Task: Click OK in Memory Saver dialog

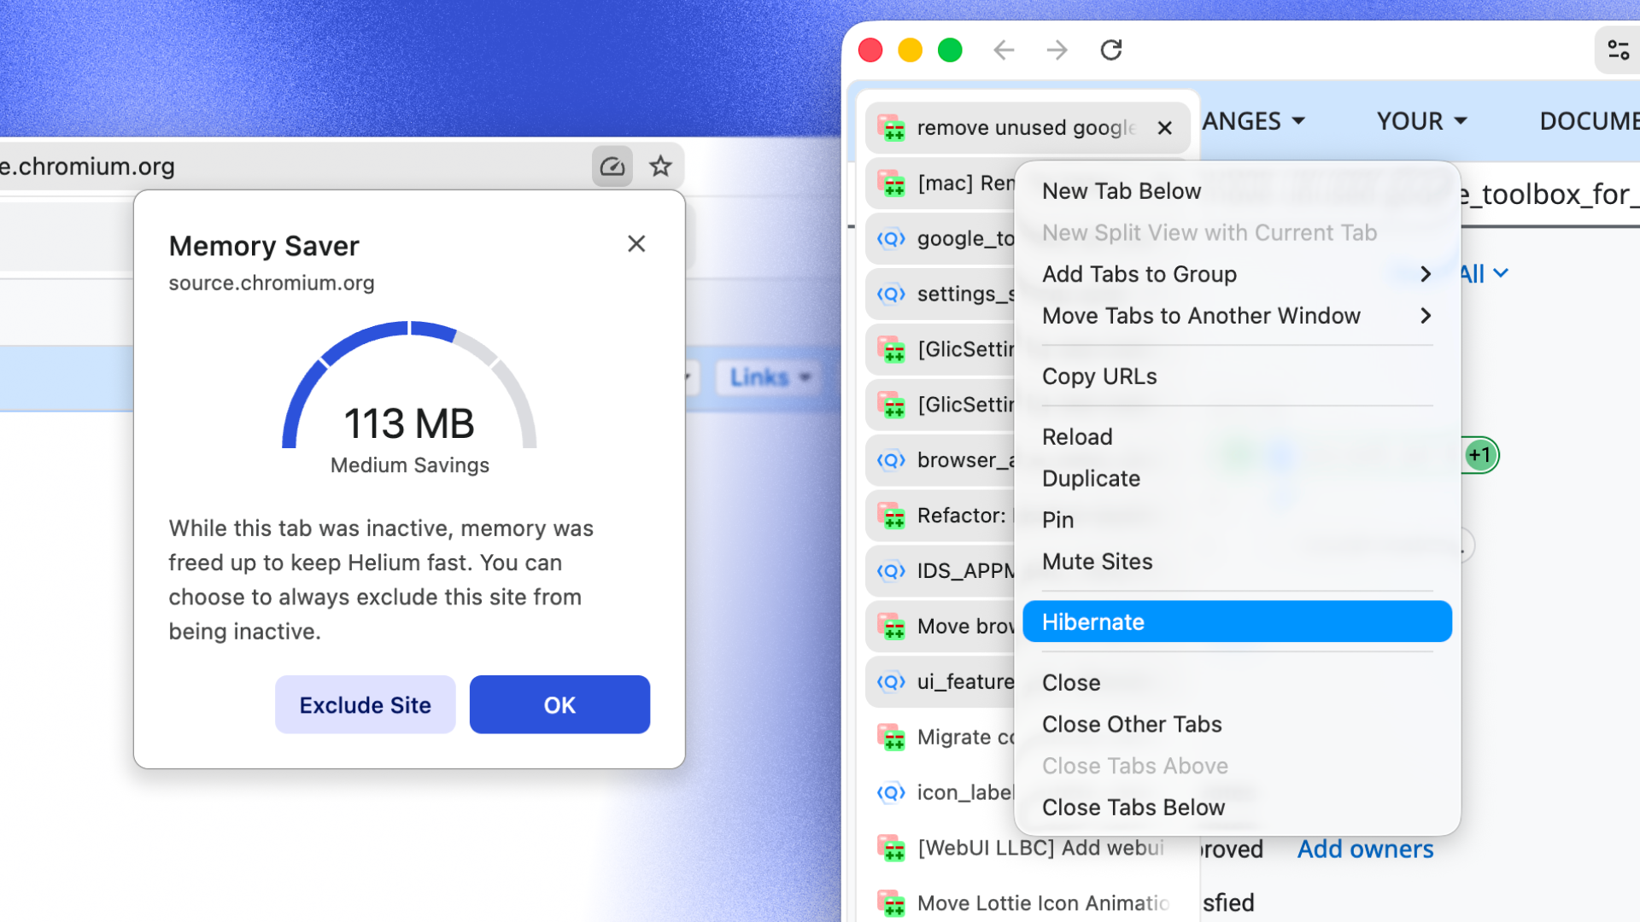Action: (559, 704)
